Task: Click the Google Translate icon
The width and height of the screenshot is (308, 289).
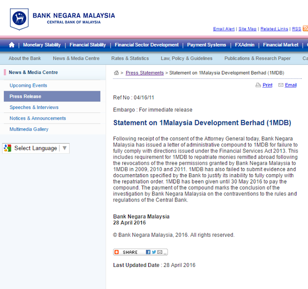Action: tap(8, 148)
